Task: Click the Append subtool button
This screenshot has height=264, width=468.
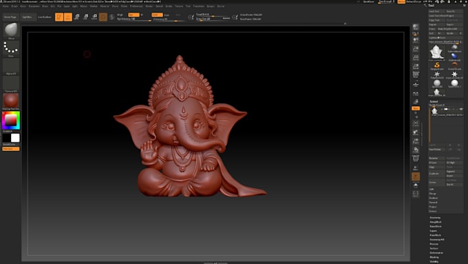Action: [x=454, y=172]
